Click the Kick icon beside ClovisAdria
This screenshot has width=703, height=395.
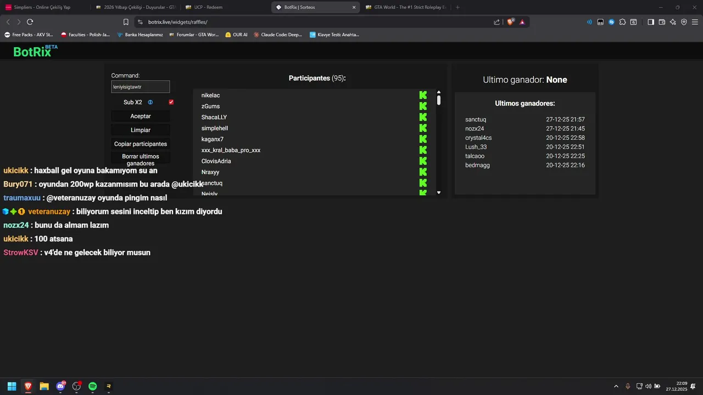tap(423, 161)
